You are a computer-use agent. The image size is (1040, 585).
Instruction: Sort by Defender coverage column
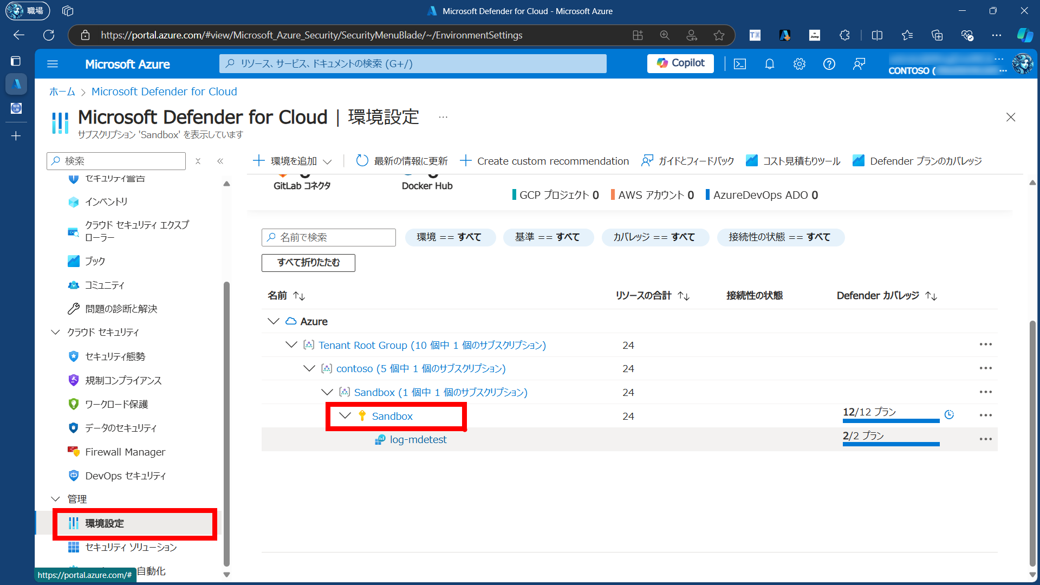[887, 295]
